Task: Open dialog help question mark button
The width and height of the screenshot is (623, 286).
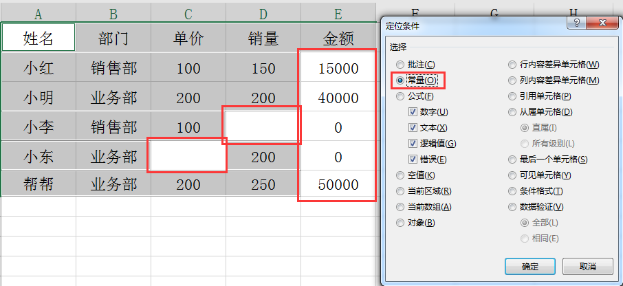Action: [x=578, y=23]
